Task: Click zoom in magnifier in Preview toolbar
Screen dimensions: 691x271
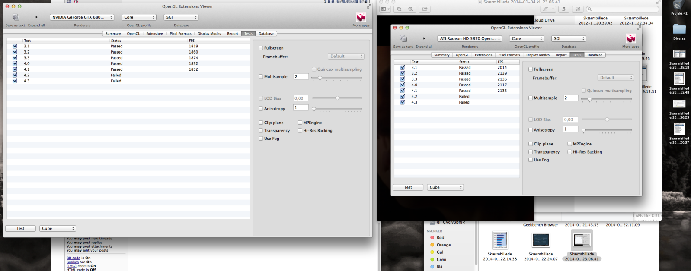Action: coord(410,9)
